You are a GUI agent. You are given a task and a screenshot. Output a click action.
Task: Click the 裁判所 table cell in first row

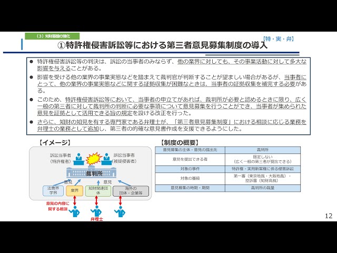tap(263, 150)
